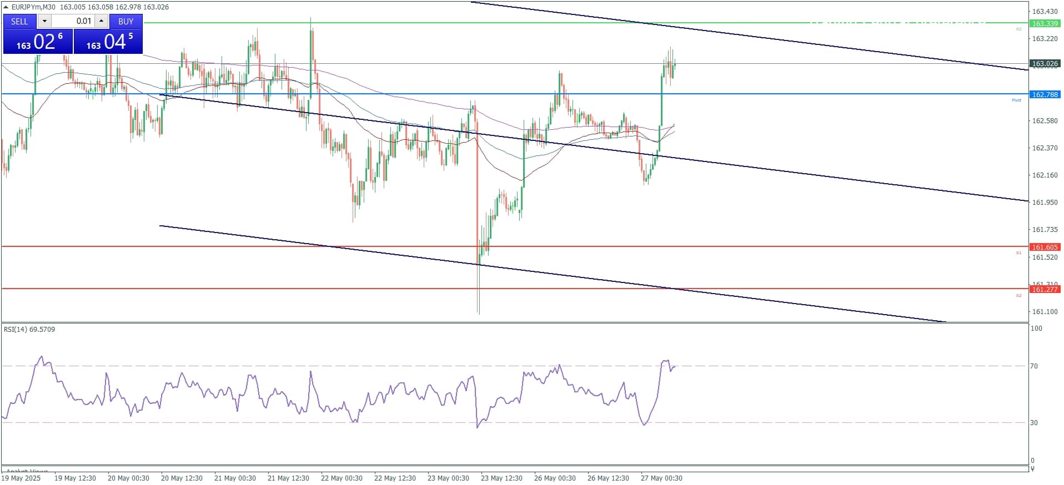Collapse one-click trading panel triangle icon

pos(6,7)
